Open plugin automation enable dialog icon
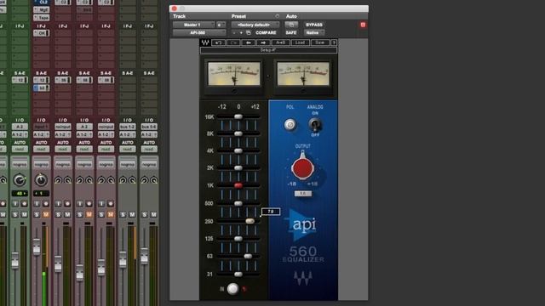The image size is (545, 306). (291, 25)
